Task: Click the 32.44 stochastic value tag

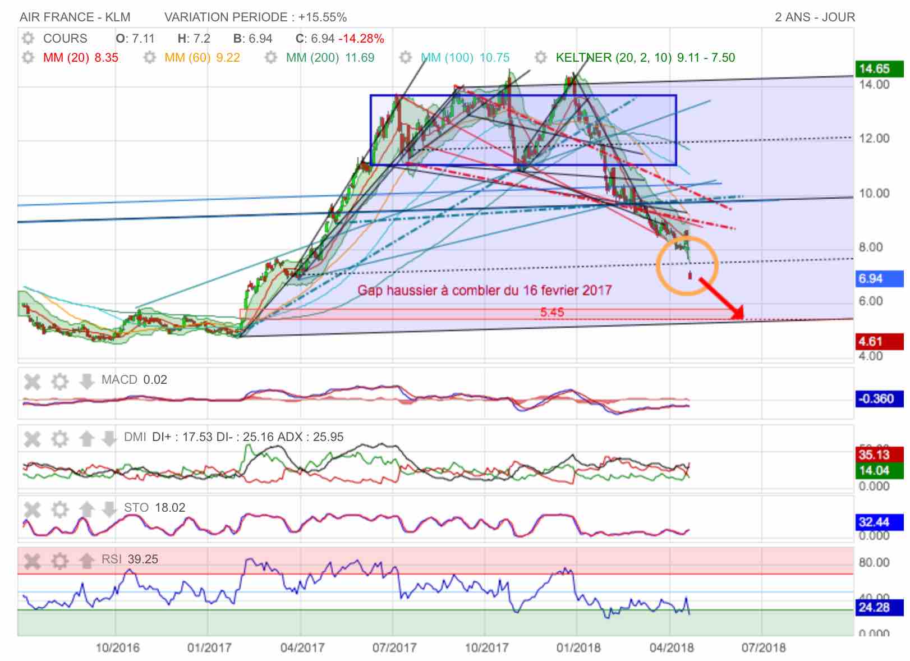Action: coord(879,522)
